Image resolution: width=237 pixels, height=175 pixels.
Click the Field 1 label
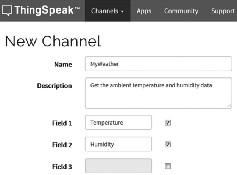[x=62, y=123]
